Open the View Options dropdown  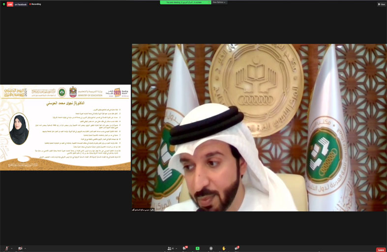coord(219,2)
